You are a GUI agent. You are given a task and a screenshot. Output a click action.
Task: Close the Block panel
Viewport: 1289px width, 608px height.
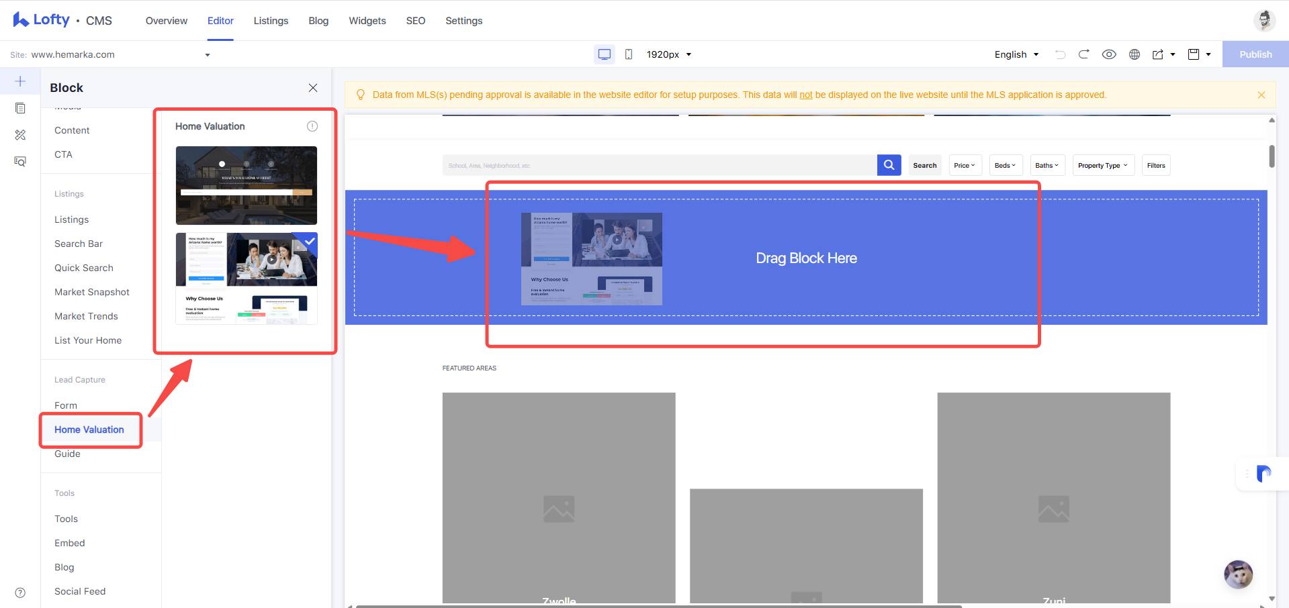[313, 88]
